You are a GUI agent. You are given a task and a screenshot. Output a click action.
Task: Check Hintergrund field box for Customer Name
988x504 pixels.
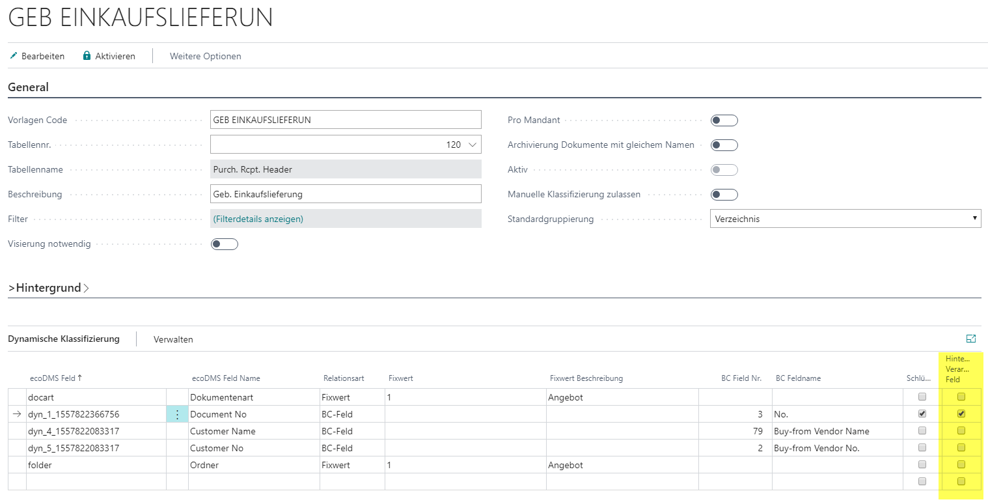click(961, 430)
